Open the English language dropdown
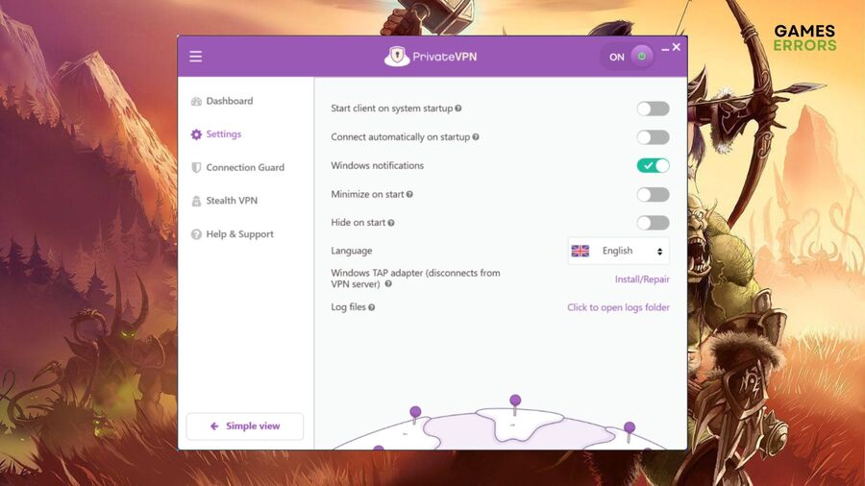Viewport: 865px width, 486px height. pyautogui.click(x=618, y=252)
